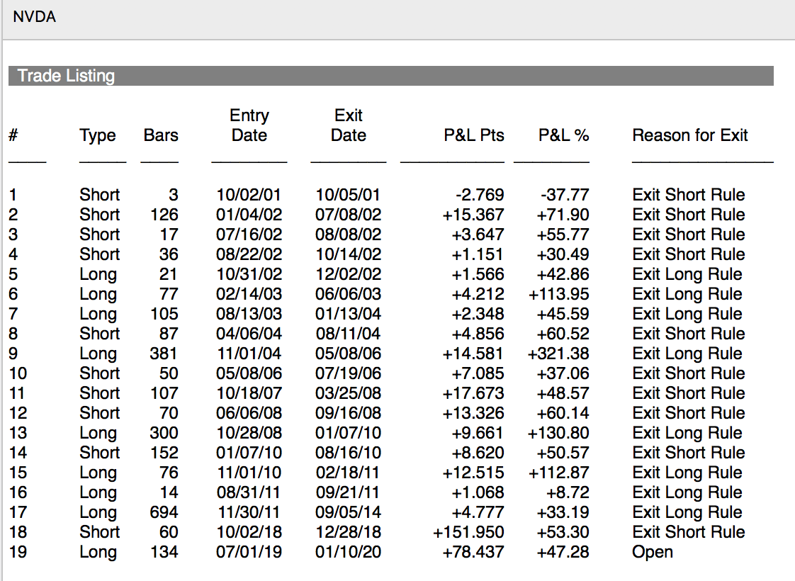
Task: Click the Type column header
Action: [x=97, y=135]
